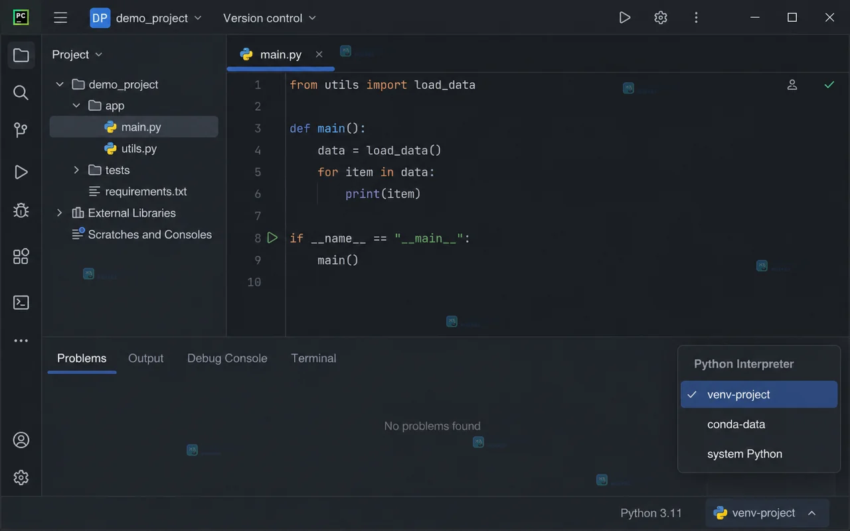Image resolution: width=850 pixels, height=531 pixels.
Task: Click the library icon beside External Libraries
Action: tap(78, 213)
